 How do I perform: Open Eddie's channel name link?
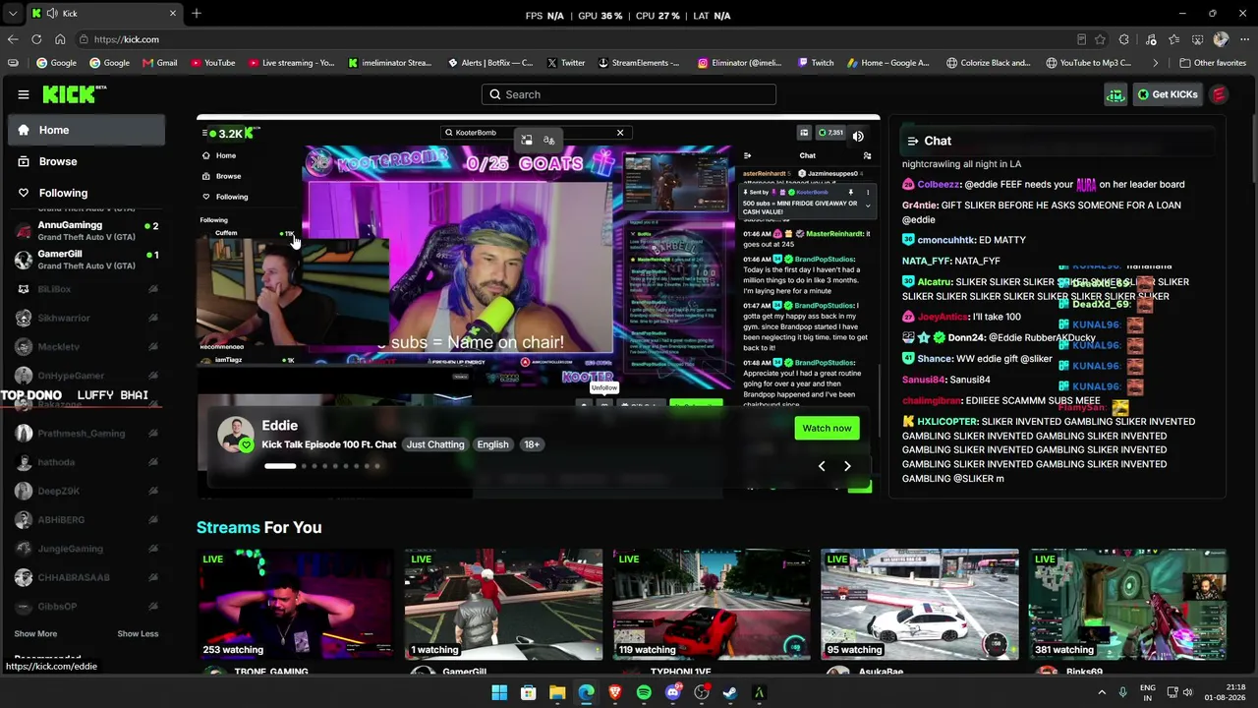tap(279, 426)
